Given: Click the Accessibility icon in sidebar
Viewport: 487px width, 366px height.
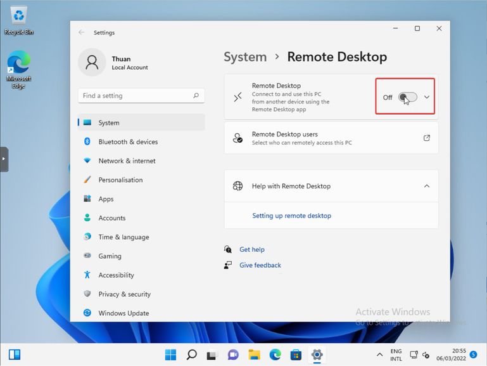Looking at the screenshot, I should click(x=87, y=275).
